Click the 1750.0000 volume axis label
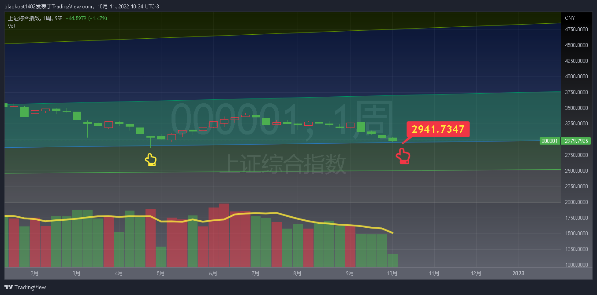The image size is (597, 295). click(x=577, y=218)
